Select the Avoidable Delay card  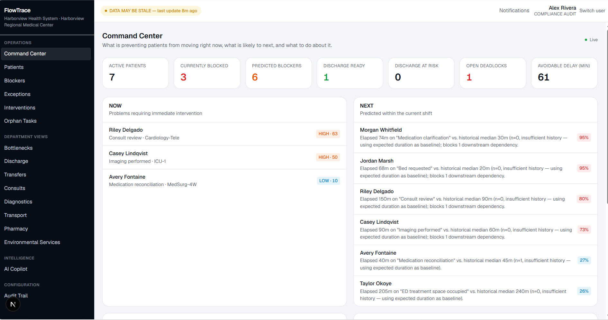pos(564,73)
